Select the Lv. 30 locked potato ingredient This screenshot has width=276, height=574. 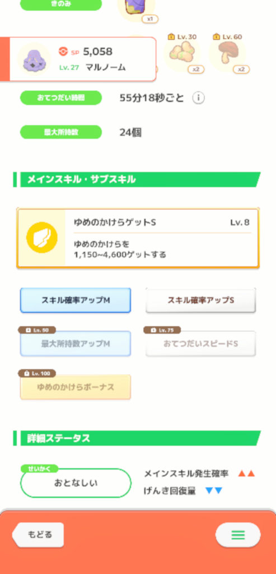click(x=182, y=53)
